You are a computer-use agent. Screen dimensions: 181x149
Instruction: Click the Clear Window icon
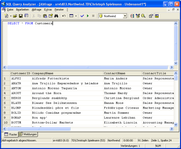[51, 16]
